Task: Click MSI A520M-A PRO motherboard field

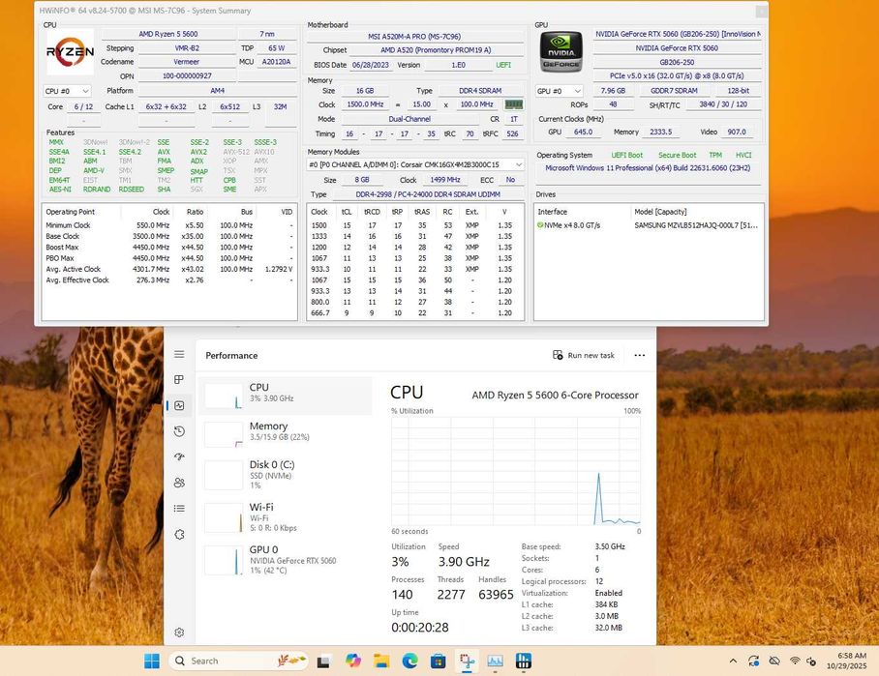Action: click(415, 37)
